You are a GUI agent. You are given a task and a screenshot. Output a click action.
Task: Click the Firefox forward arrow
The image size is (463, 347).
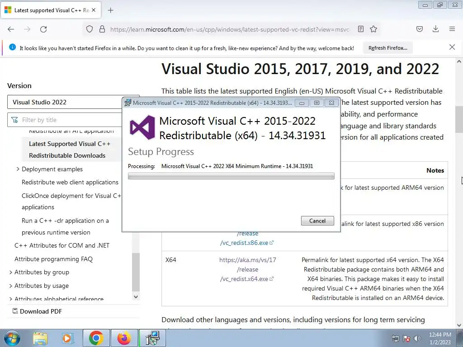(x=27, y=29)
